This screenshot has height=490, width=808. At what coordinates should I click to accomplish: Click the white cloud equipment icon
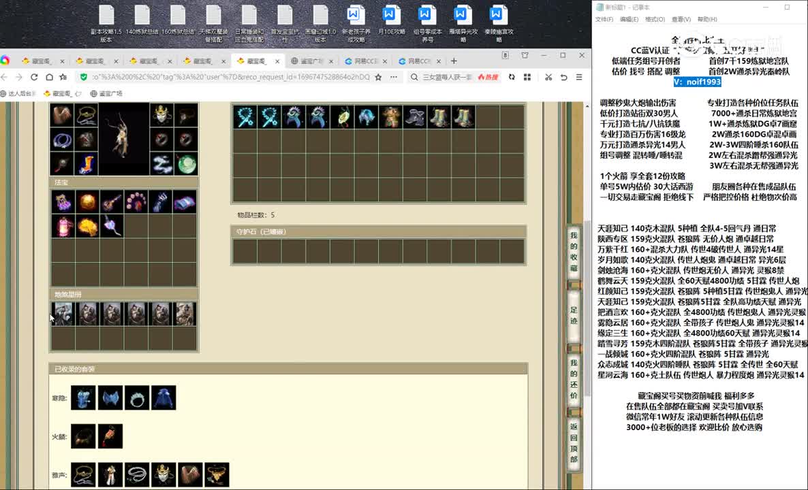coord(162,164)
